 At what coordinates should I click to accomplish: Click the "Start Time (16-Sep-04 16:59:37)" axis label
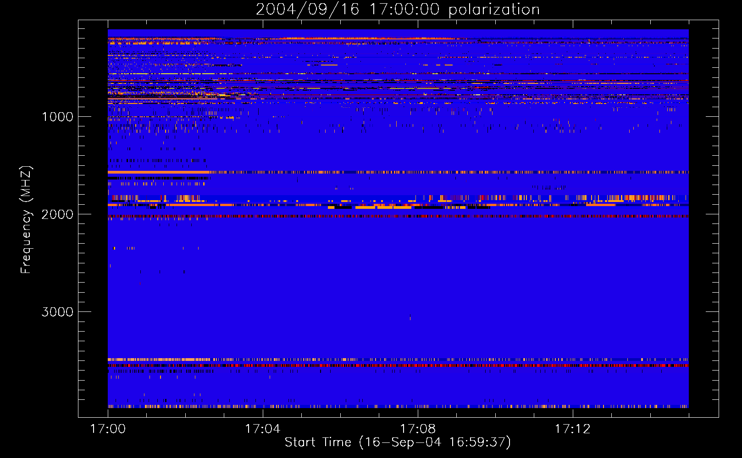click(x=398, y=442)
